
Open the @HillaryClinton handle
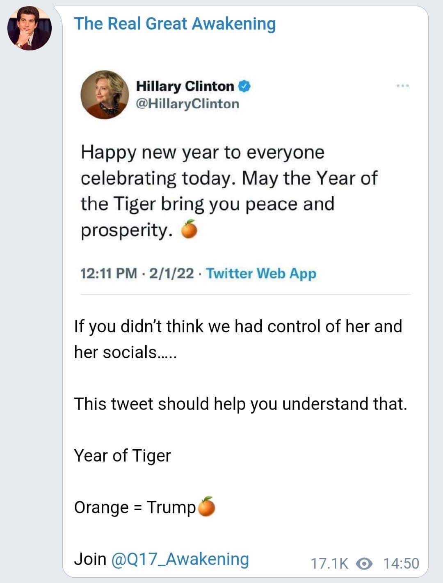click(x=187, y=104)
